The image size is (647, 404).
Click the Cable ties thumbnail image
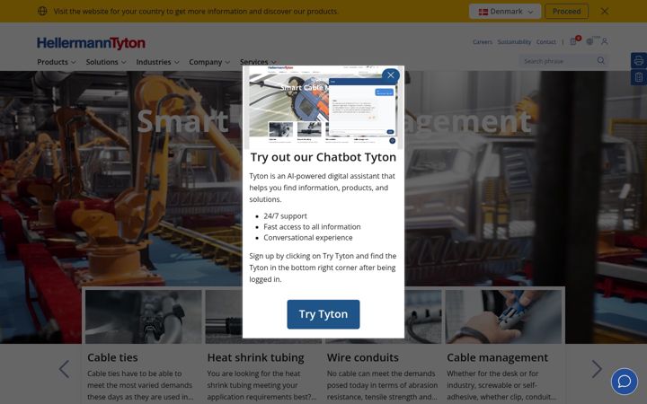pyautogui.click(x=143, y=317)
